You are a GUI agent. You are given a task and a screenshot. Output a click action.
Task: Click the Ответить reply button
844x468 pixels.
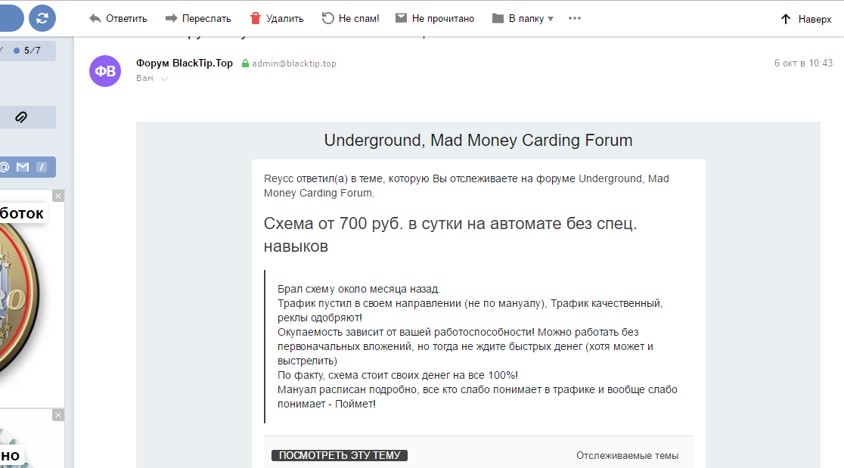[x=118, y=18]
